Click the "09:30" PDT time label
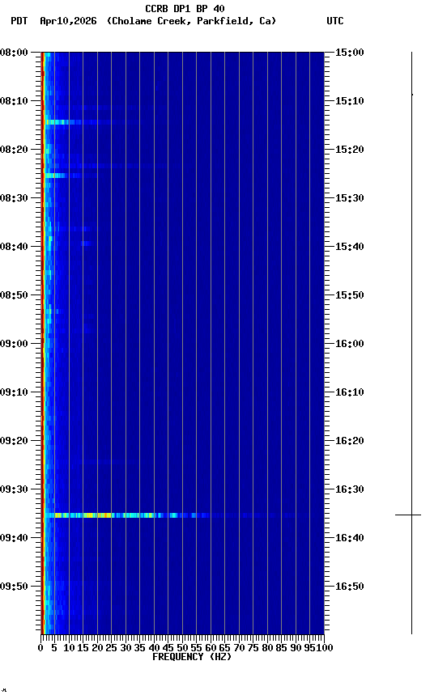The width and height of the screenshot is (447, 699). click(14, 489)
